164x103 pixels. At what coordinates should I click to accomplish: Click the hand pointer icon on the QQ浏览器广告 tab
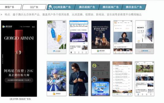[x=50, y=7]
